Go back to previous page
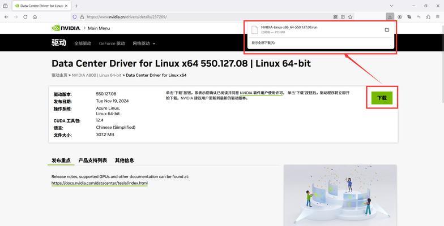Image resolution: width=444 pixels, height=226 pixels. pos(7,17)
